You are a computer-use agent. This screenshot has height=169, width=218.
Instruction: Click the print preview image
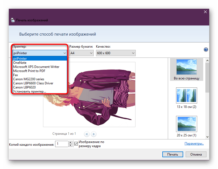[x=89, y=94]
